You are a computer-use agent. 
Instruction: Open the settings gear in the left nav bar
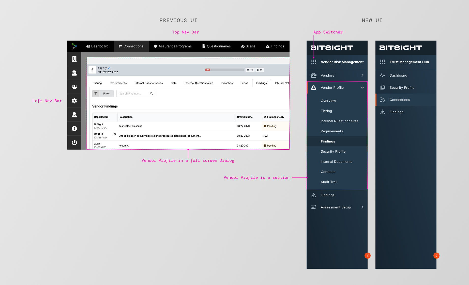tap(74, 101)
